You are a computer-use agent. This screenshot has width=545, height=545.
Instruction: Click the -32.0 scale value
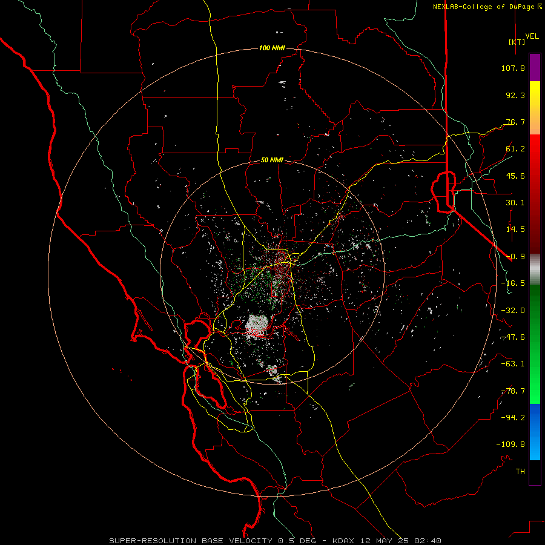click(x=513, y=311)
